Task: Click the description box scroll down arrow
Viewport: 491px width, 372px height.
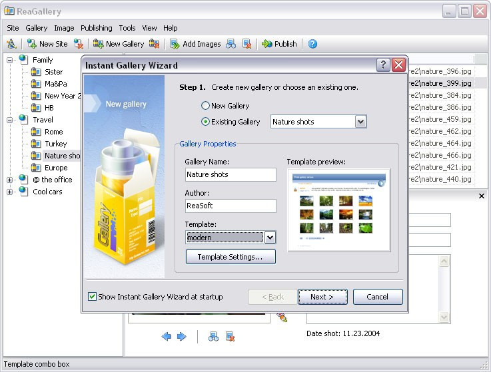Action: (444, 317)
